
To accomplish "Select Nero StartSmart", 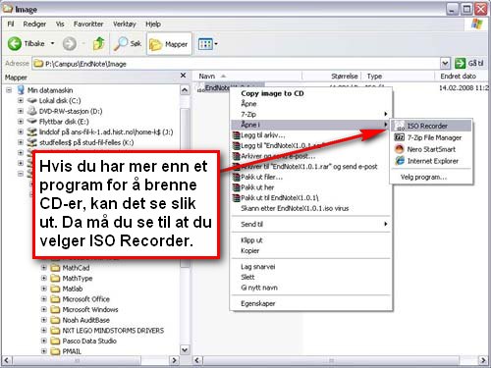I will pyautogui.click(x=431, y=149).
